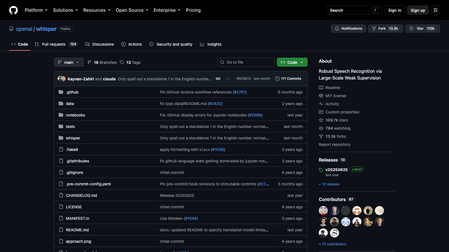The image size is (449, 252).
Task: Click the watching eye icon link
Action: coord(321,128)
